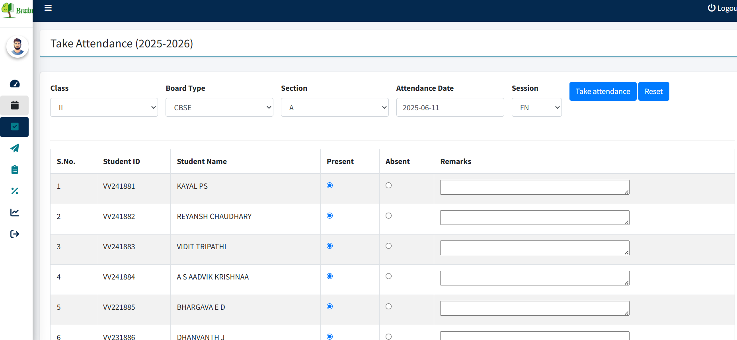The height and width of the screenshot is (340, 737).
Task: Mark REYANSH CHAUDHARY as absent
Action: 389,216
